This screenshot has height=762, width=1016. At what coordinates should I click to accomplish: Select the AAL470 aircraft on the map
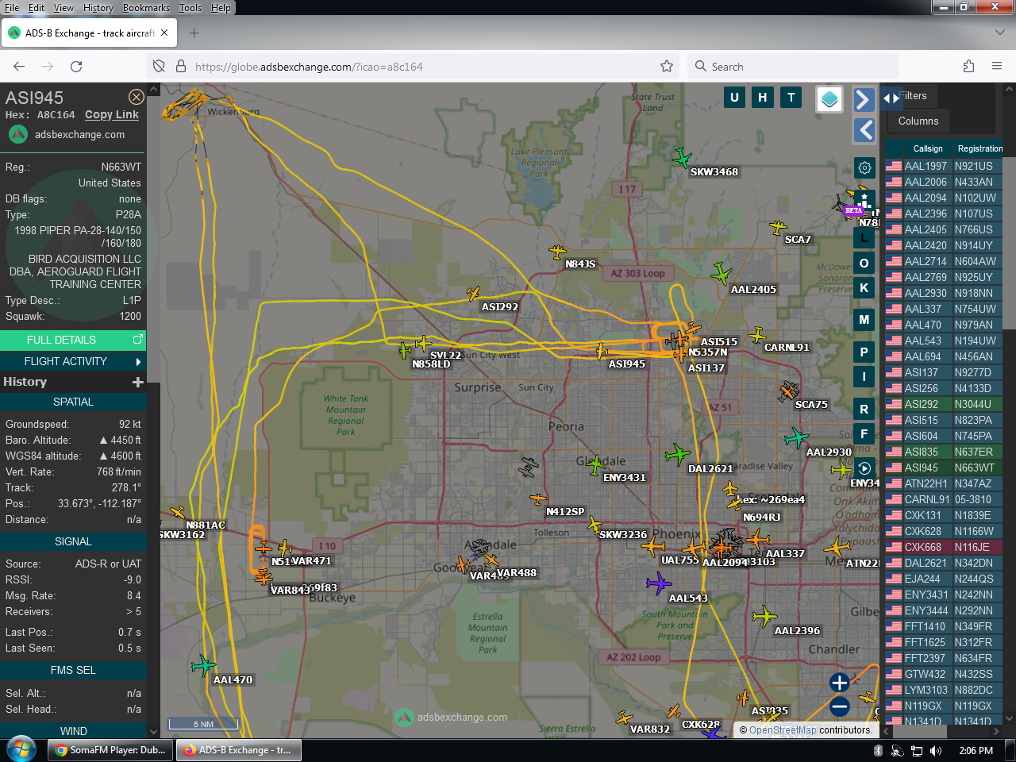point(203,665)
